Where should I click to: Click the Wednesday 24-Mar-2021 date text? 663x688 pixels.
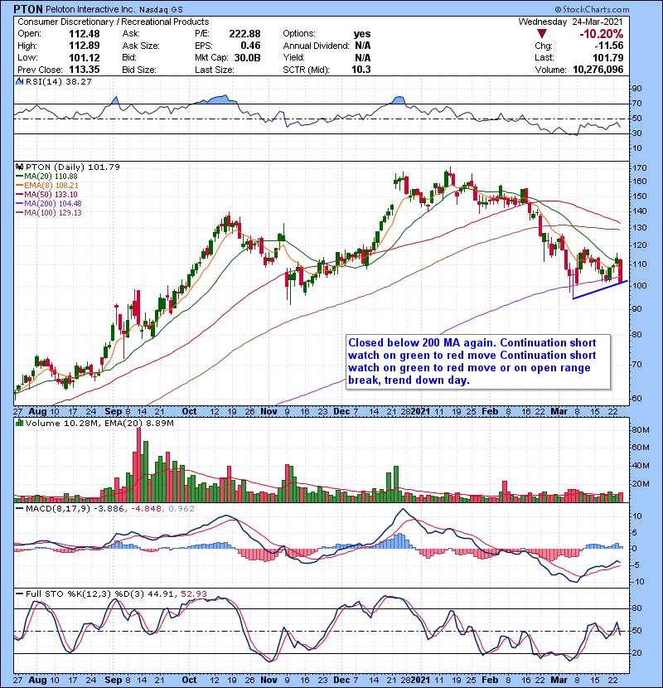(x=570, y=22)
